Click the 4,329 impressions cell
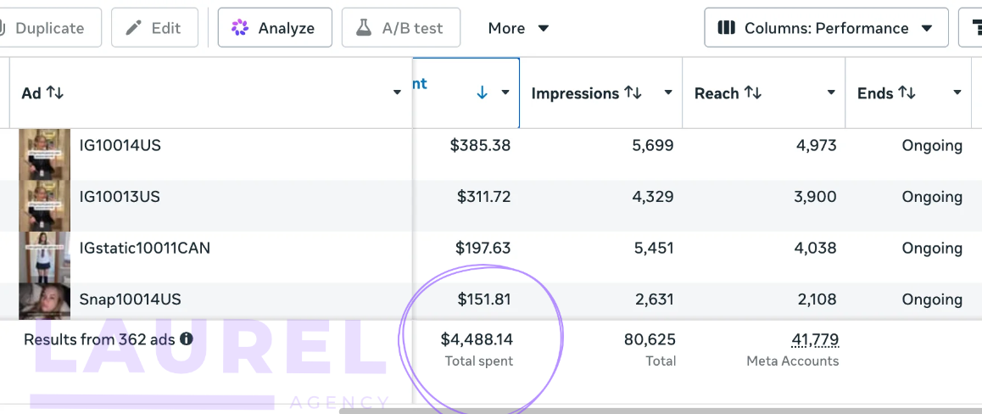This screenshot has height=414, width=982. tap(653, 198)
